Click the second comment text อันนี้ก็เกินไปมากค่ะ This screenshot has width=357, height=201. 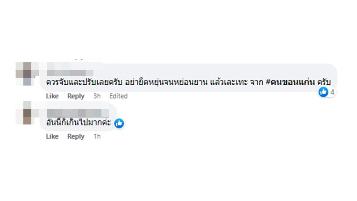click(x=78, y=123)
